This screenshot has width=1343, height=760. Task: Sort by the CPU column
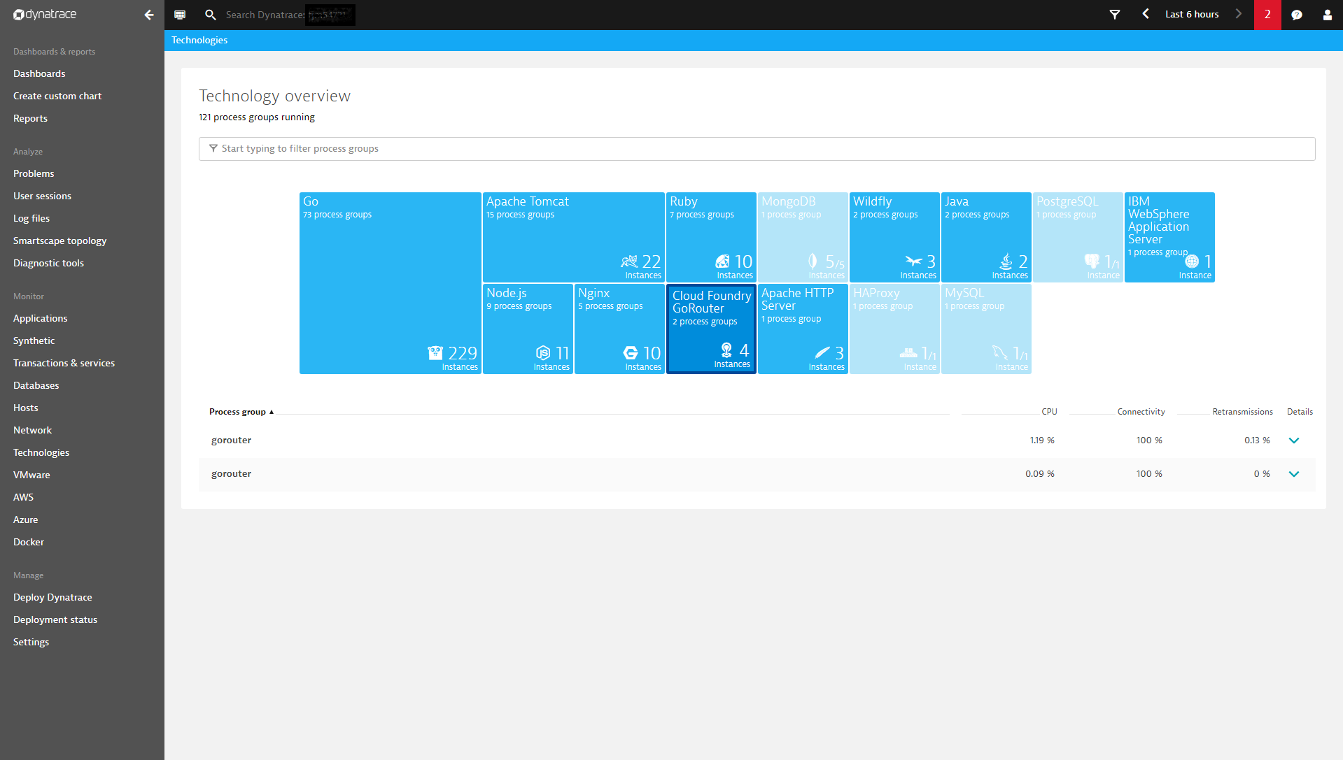1049,412
